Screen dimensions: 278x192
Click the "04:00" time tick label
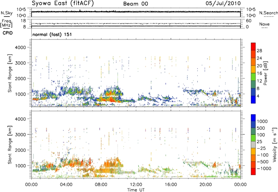(x=66, y=185)
